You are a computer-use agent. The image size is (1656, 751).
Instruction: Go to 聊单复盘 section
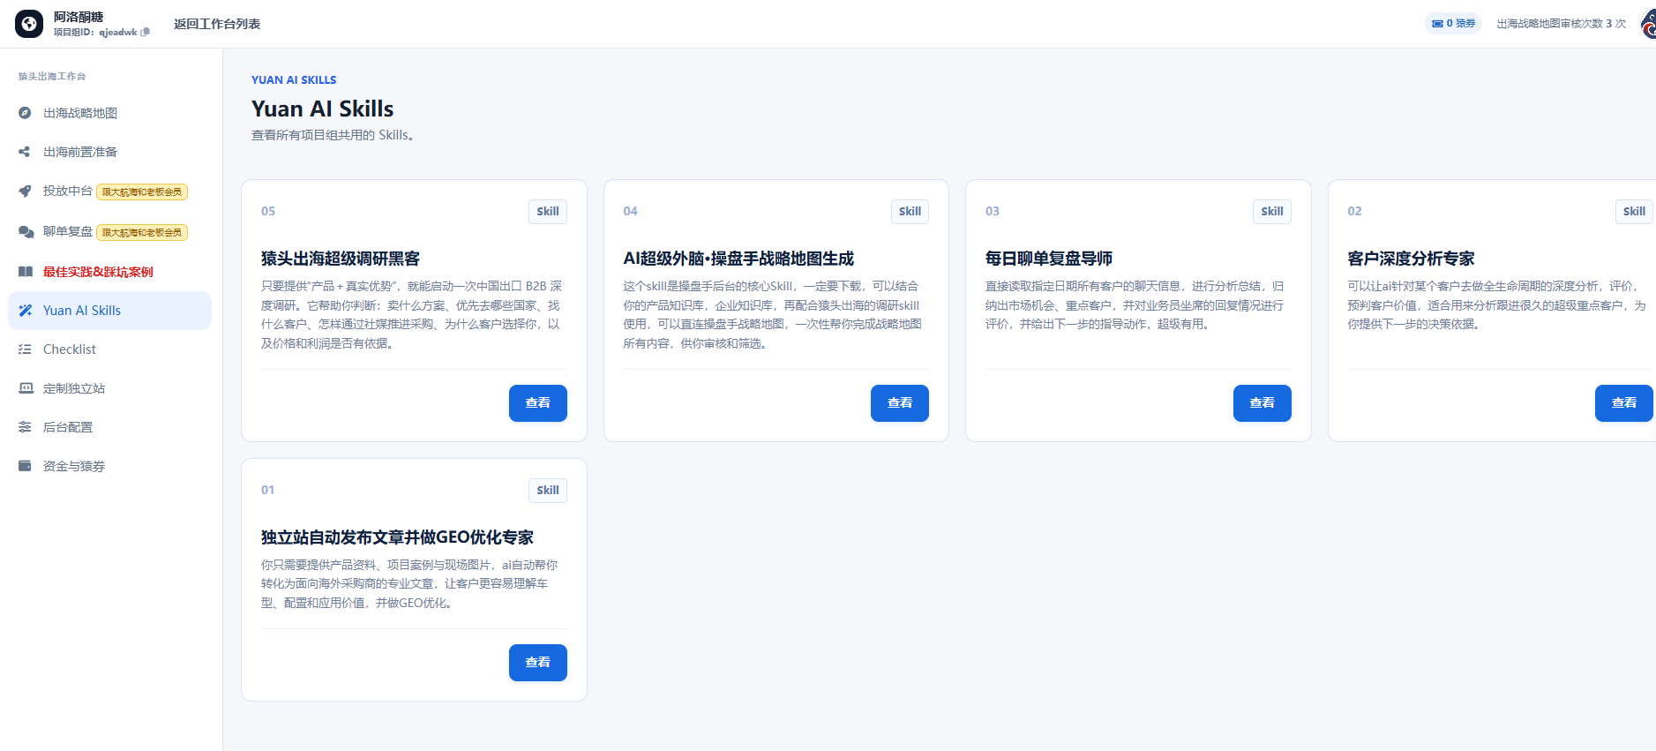(x=110, y=231)
